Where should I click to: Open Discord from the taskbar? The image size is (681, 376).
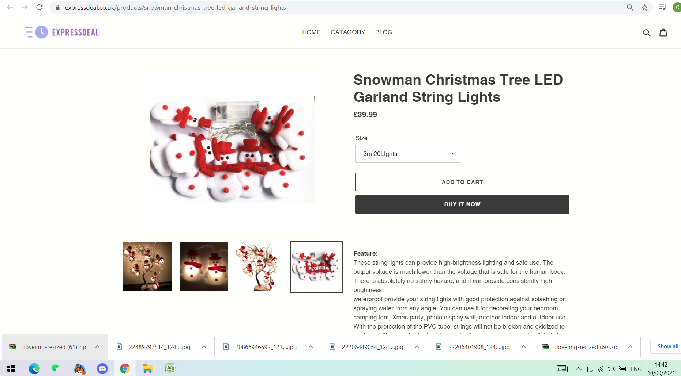tap(102, 369)
